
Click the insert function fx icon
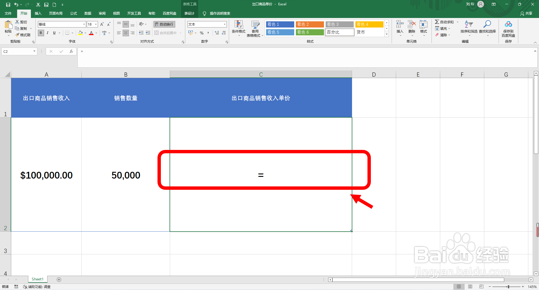tap(71, 51)
